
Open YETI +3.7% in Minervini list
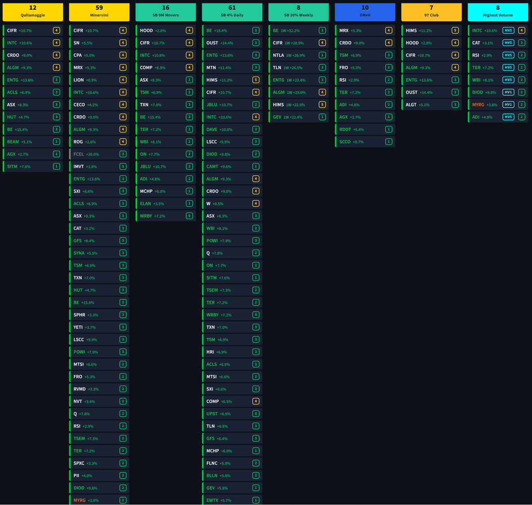tap(99, 327)
